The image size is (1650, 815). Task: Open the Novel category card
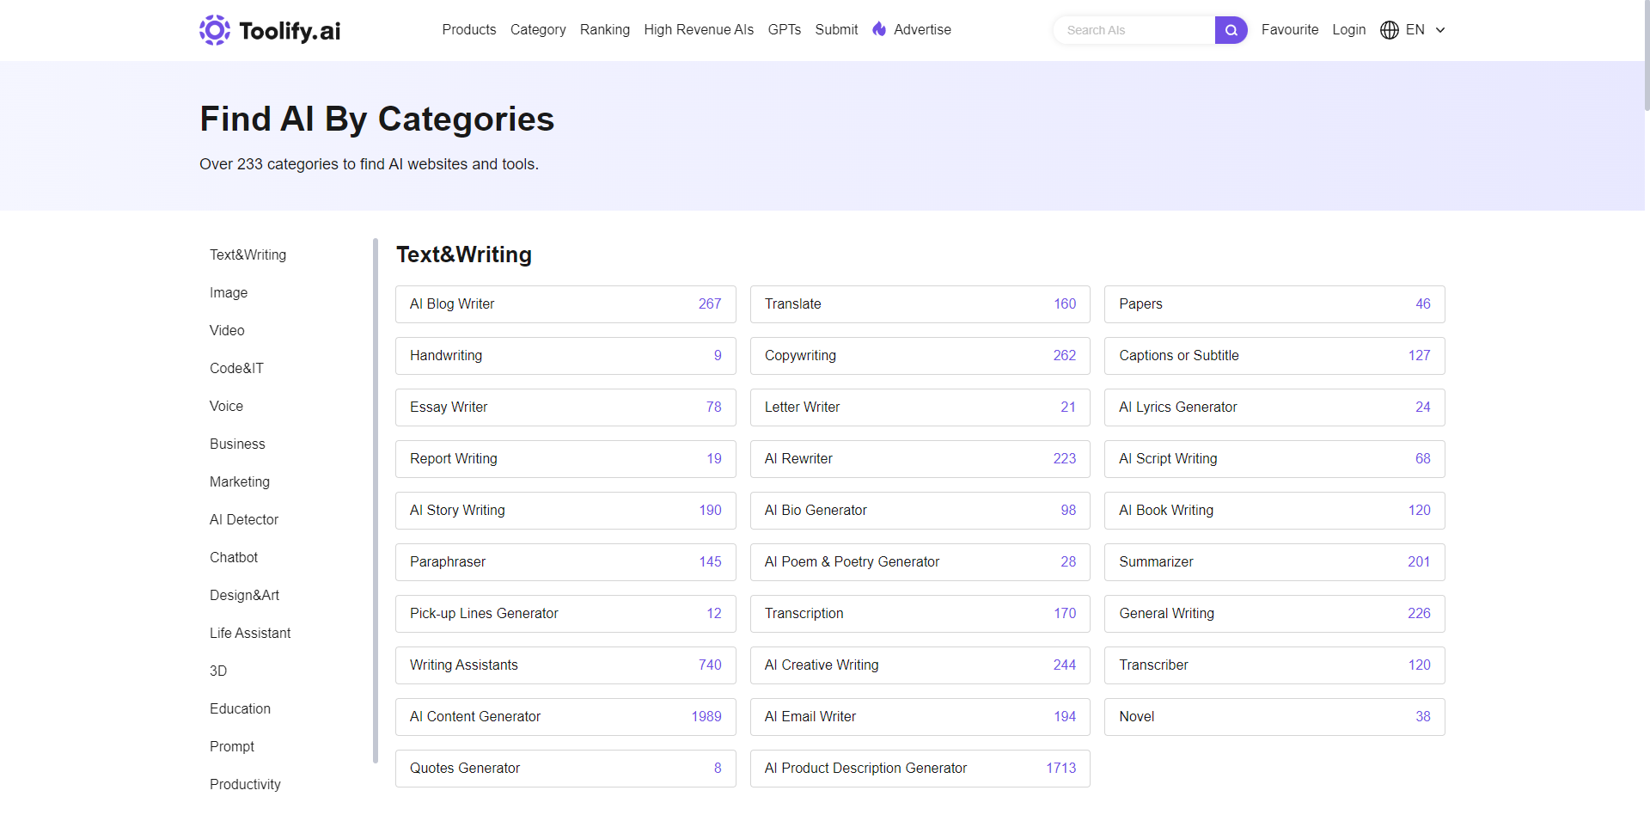(1274, 717)
